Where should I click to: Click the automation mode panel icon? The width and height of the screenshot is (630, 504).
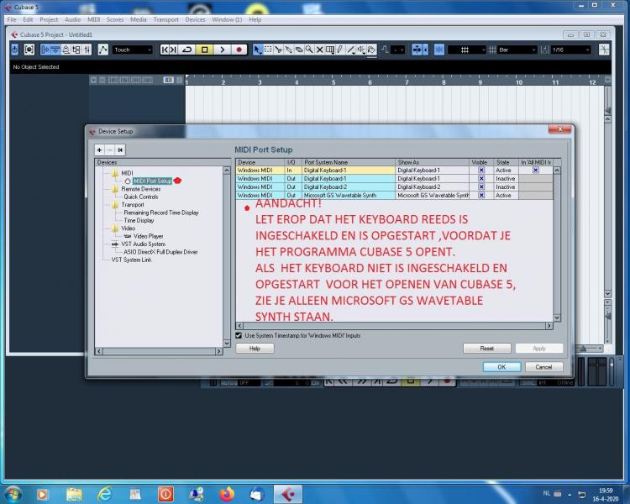pyautogui.click(x=103, y=50)
